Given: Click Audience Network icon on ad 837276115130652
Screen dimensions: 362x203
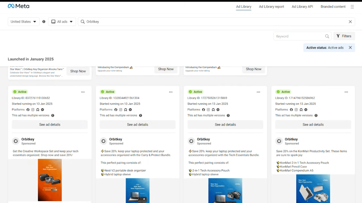Looking at the screenshot, I should pyautogui.click(x=38, y=110).
